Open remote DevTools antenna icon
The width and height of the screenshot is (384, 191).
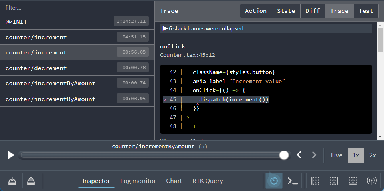click(x=372, y=181)
